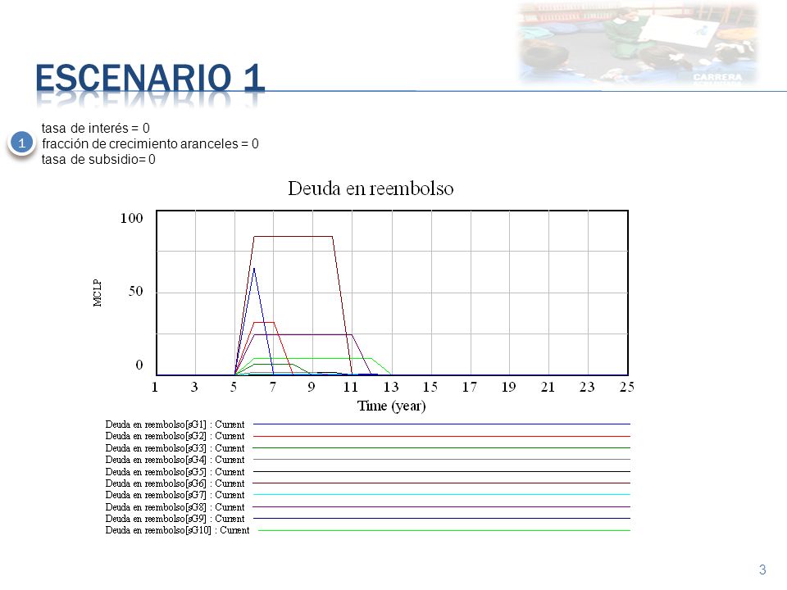Click x-axis tick label "7"
The image size is (787, 590).
[272, 387]
